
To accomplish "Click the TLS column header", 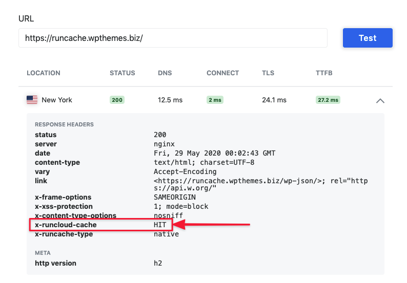I will pos(268,73).
